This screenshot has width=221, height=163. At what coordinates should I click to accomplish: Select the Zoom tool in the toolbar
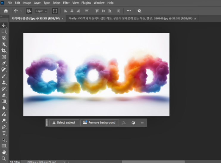click(4, 159)
